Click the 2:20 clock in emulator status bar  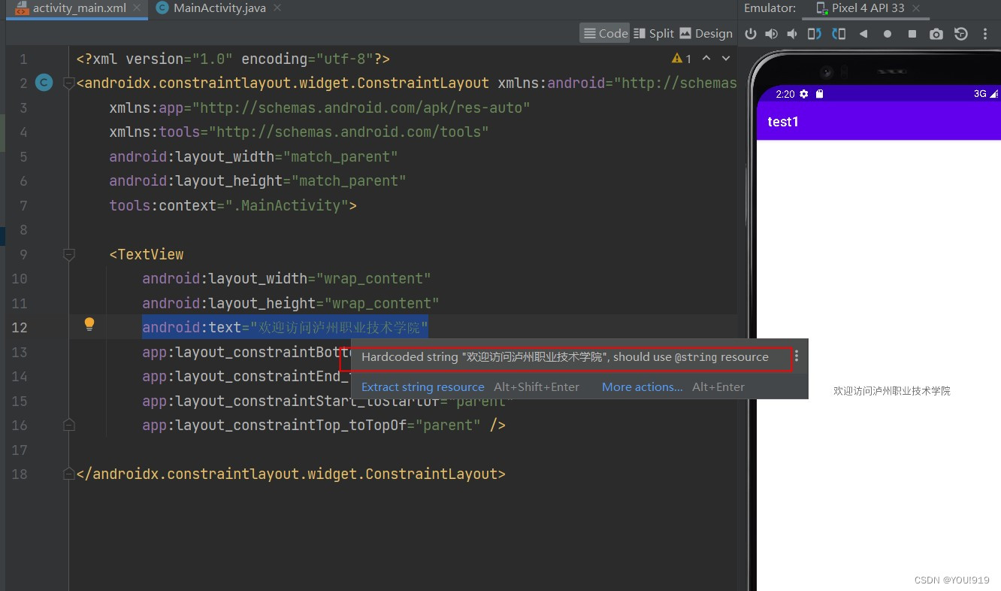(x=785, y=94)
